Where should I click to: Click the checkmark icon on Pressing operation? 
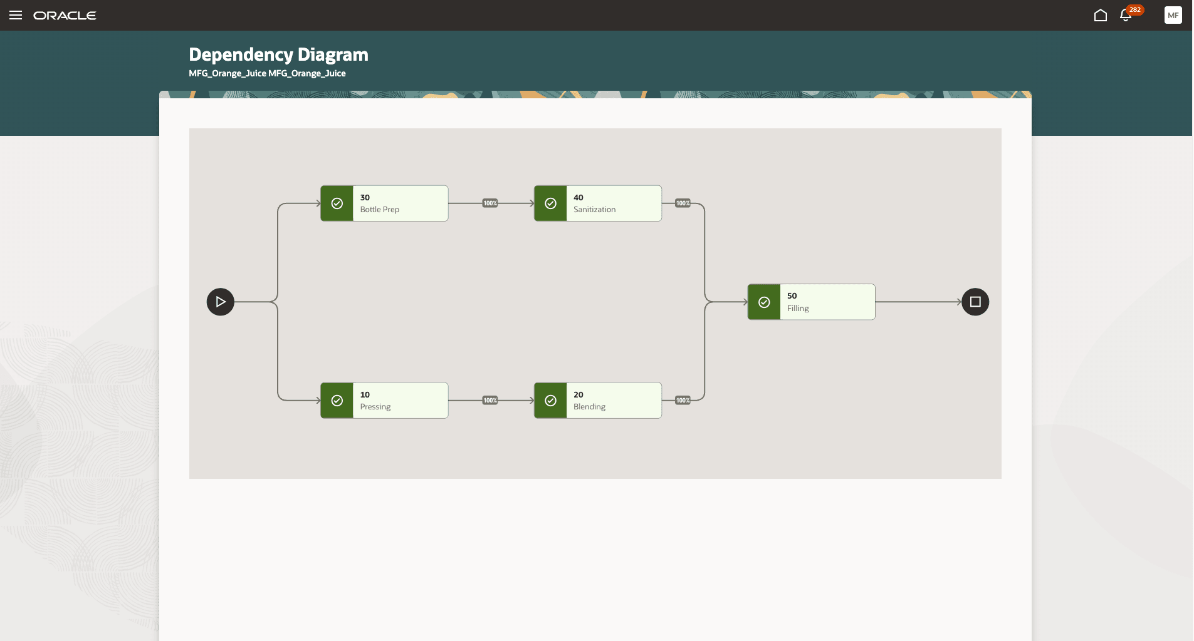click(337, 400)
